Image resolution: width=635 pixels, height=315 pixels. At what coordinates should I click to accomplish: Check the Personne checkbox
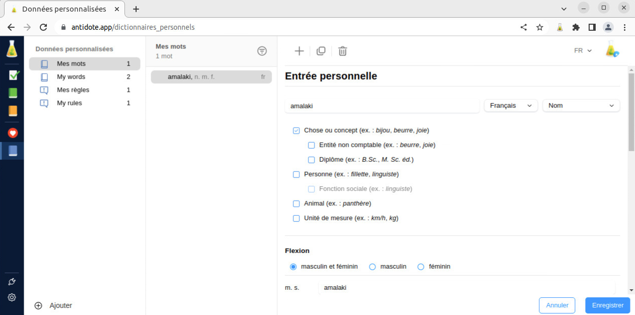296,174
